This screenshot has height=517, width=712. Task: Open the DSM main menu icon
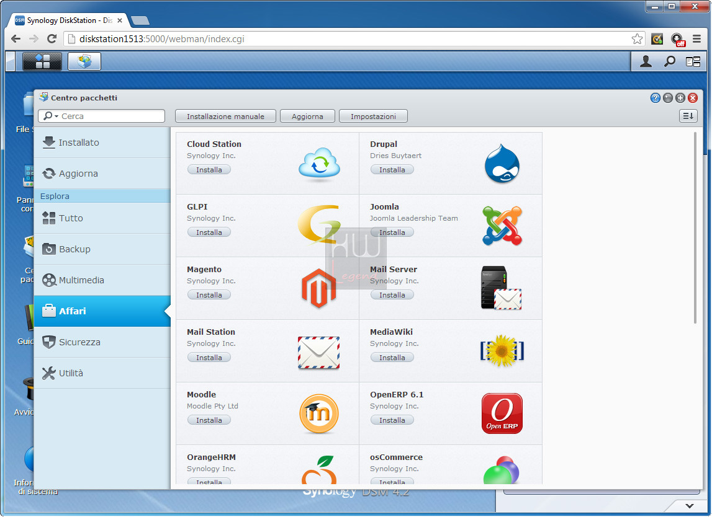click(x=42, y=61)
